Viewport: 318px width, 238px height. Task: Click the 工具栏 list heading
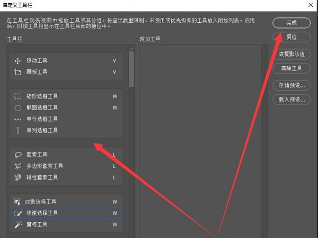point(14,39)
